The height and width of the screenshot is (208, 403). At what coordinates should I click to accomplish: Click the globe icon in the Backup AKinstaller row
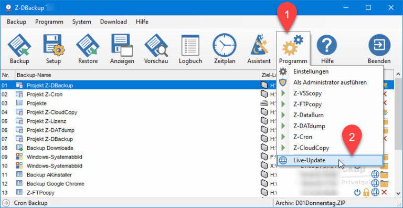click(375, 174)
